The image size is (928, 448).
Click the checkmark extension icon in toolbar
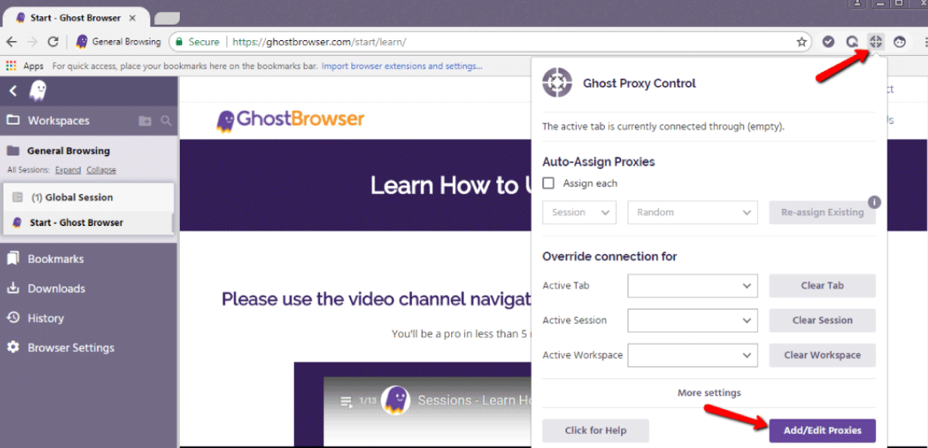[828, 42]
